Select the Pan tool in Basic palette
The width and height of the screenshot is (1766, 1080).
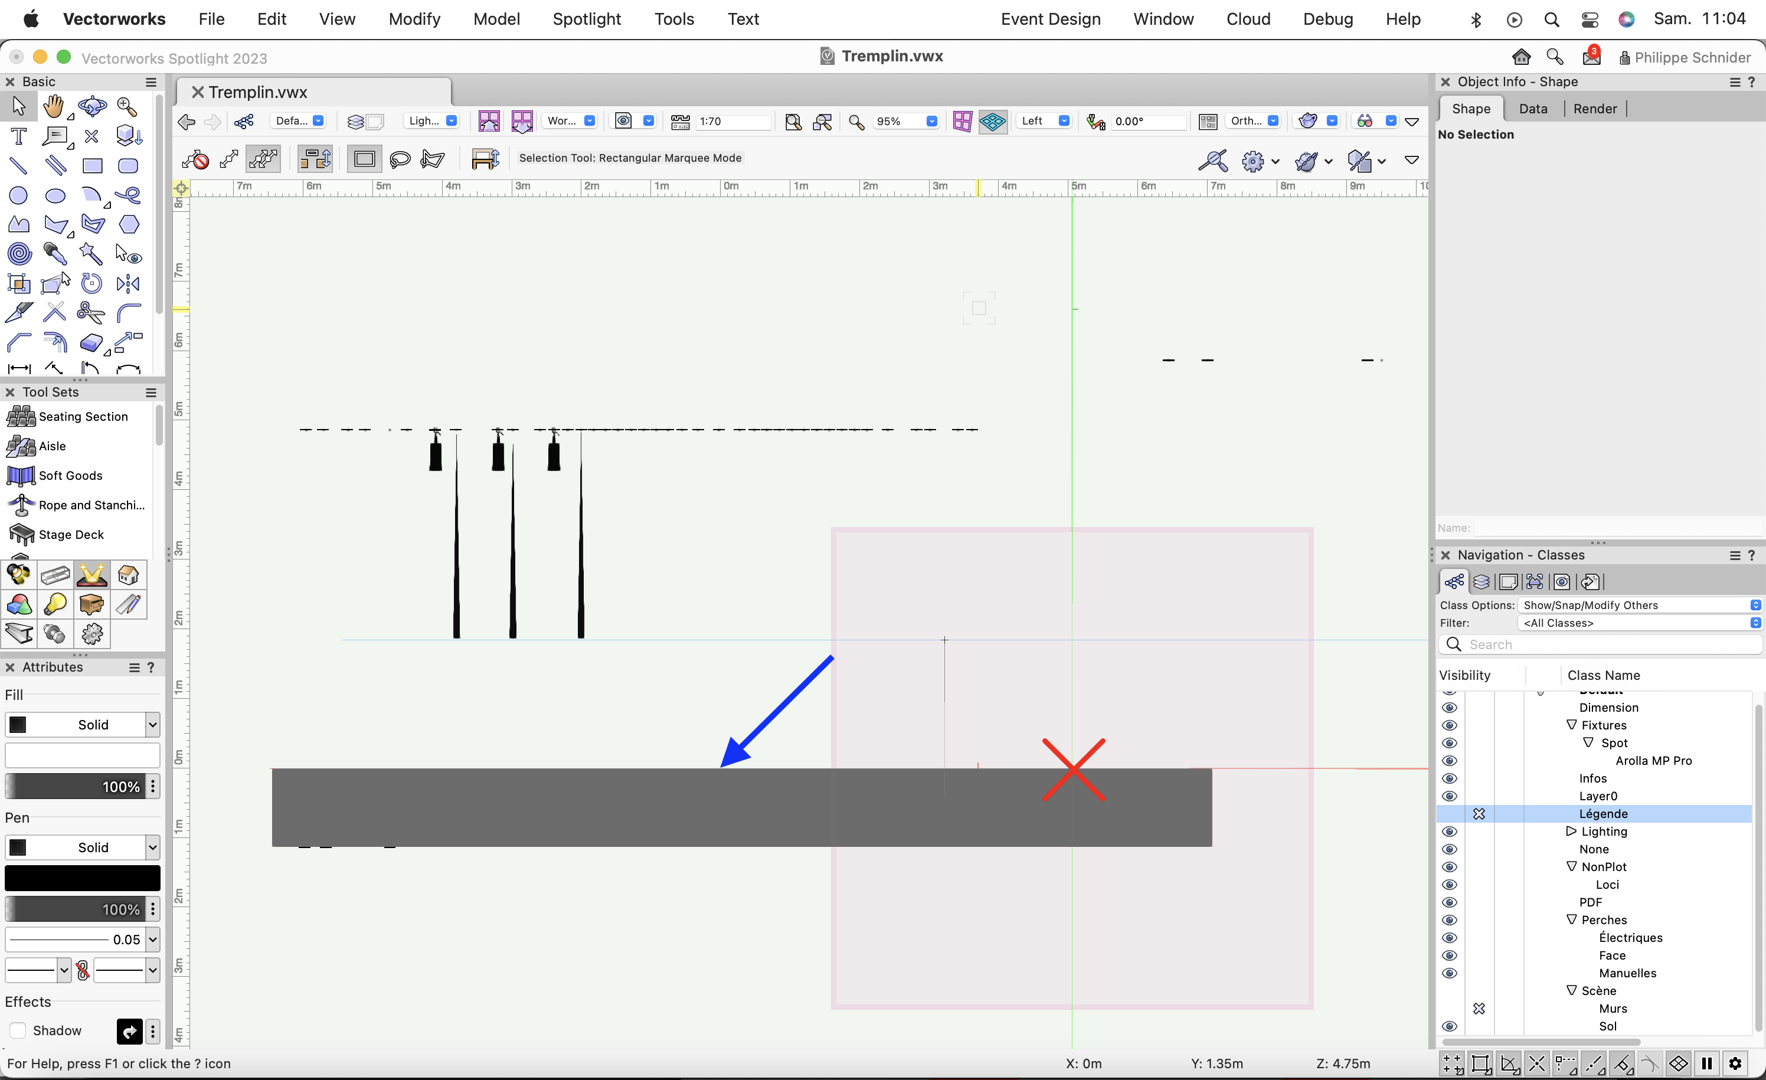[x=55, y=106]
